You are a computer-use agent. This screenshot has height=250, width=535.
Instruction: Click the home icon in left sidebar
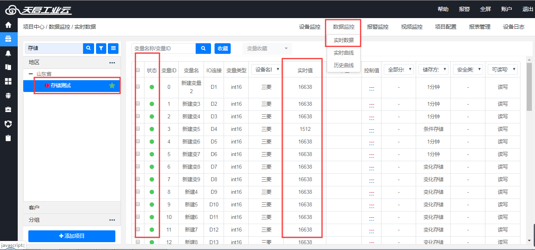pos(8,25)
